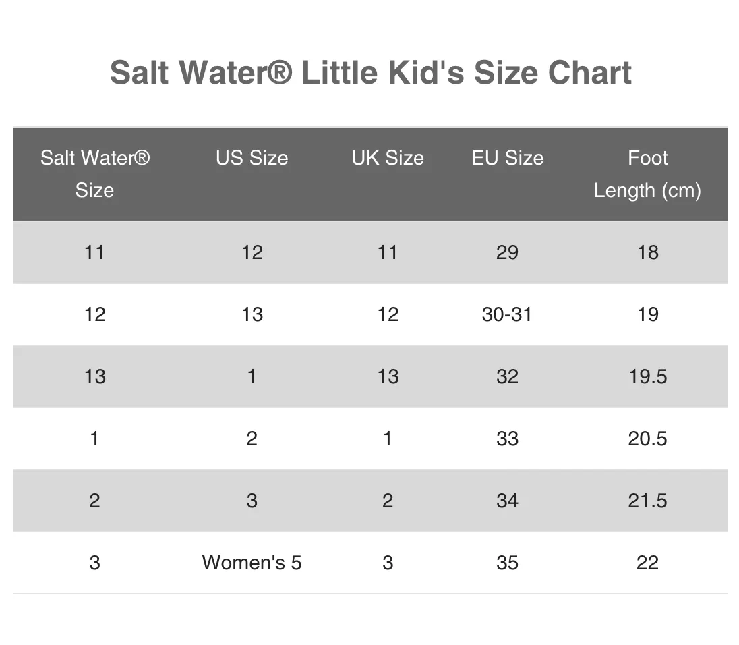This screenshot has width=739, height=645.
Task: Select the Women's 5 cell
Action: coord(252,563)
